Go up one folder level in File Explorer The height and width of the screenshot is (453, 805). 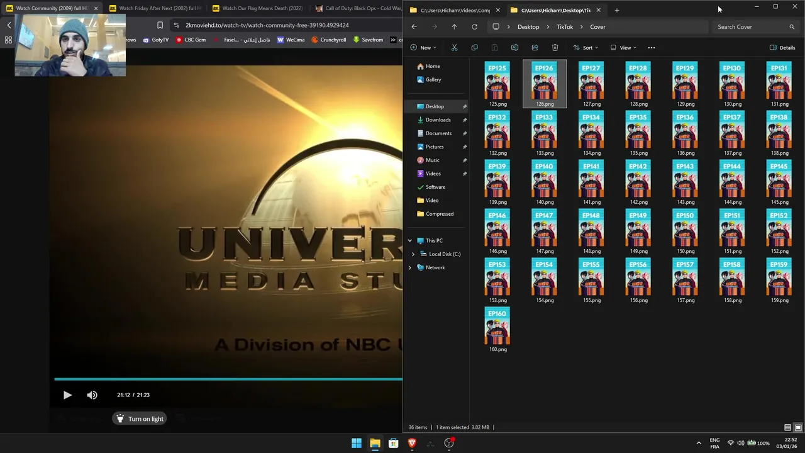[454, 27]
